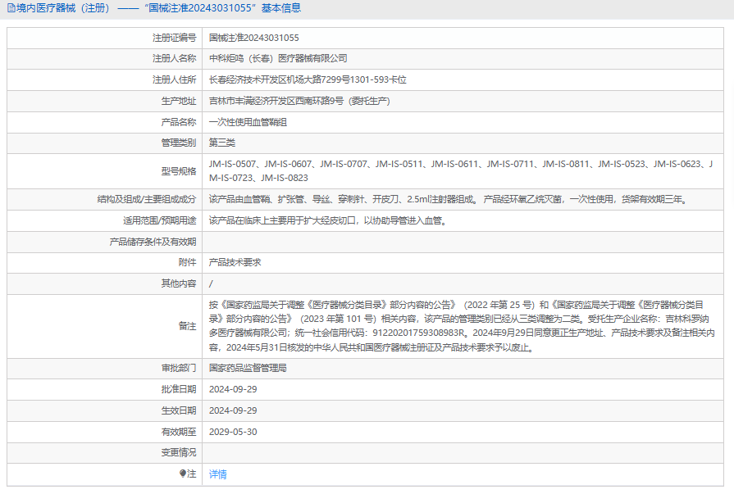Click the 产品名称 label
Viewport: 734px width, 494px height.
click(x=178, y=123)
